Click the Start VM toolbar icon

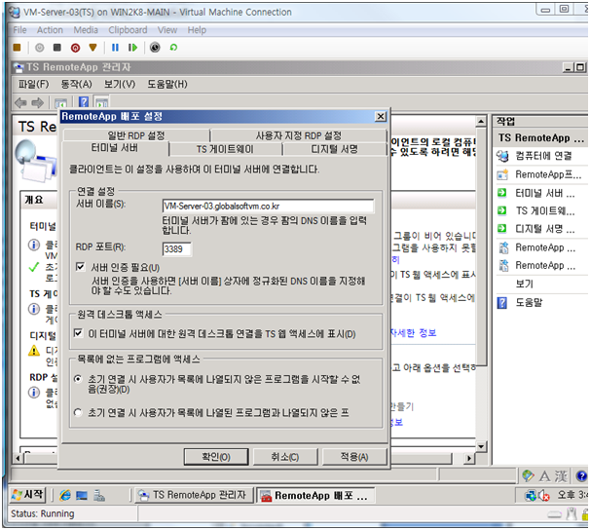[40, 48]
